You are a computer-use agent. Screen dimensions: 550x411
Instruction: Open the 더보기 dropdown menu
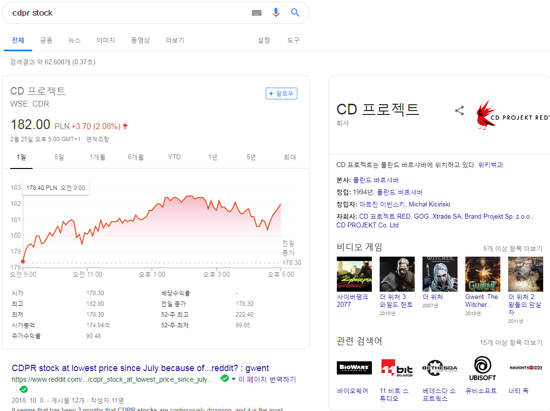[x=174, y=40]
